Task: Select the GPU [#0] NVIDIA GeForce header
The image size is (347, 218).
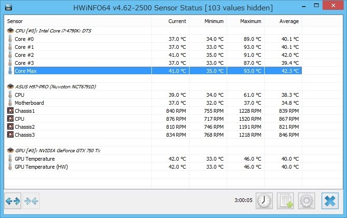Action: pyautogui.click(x=58, y=150)
